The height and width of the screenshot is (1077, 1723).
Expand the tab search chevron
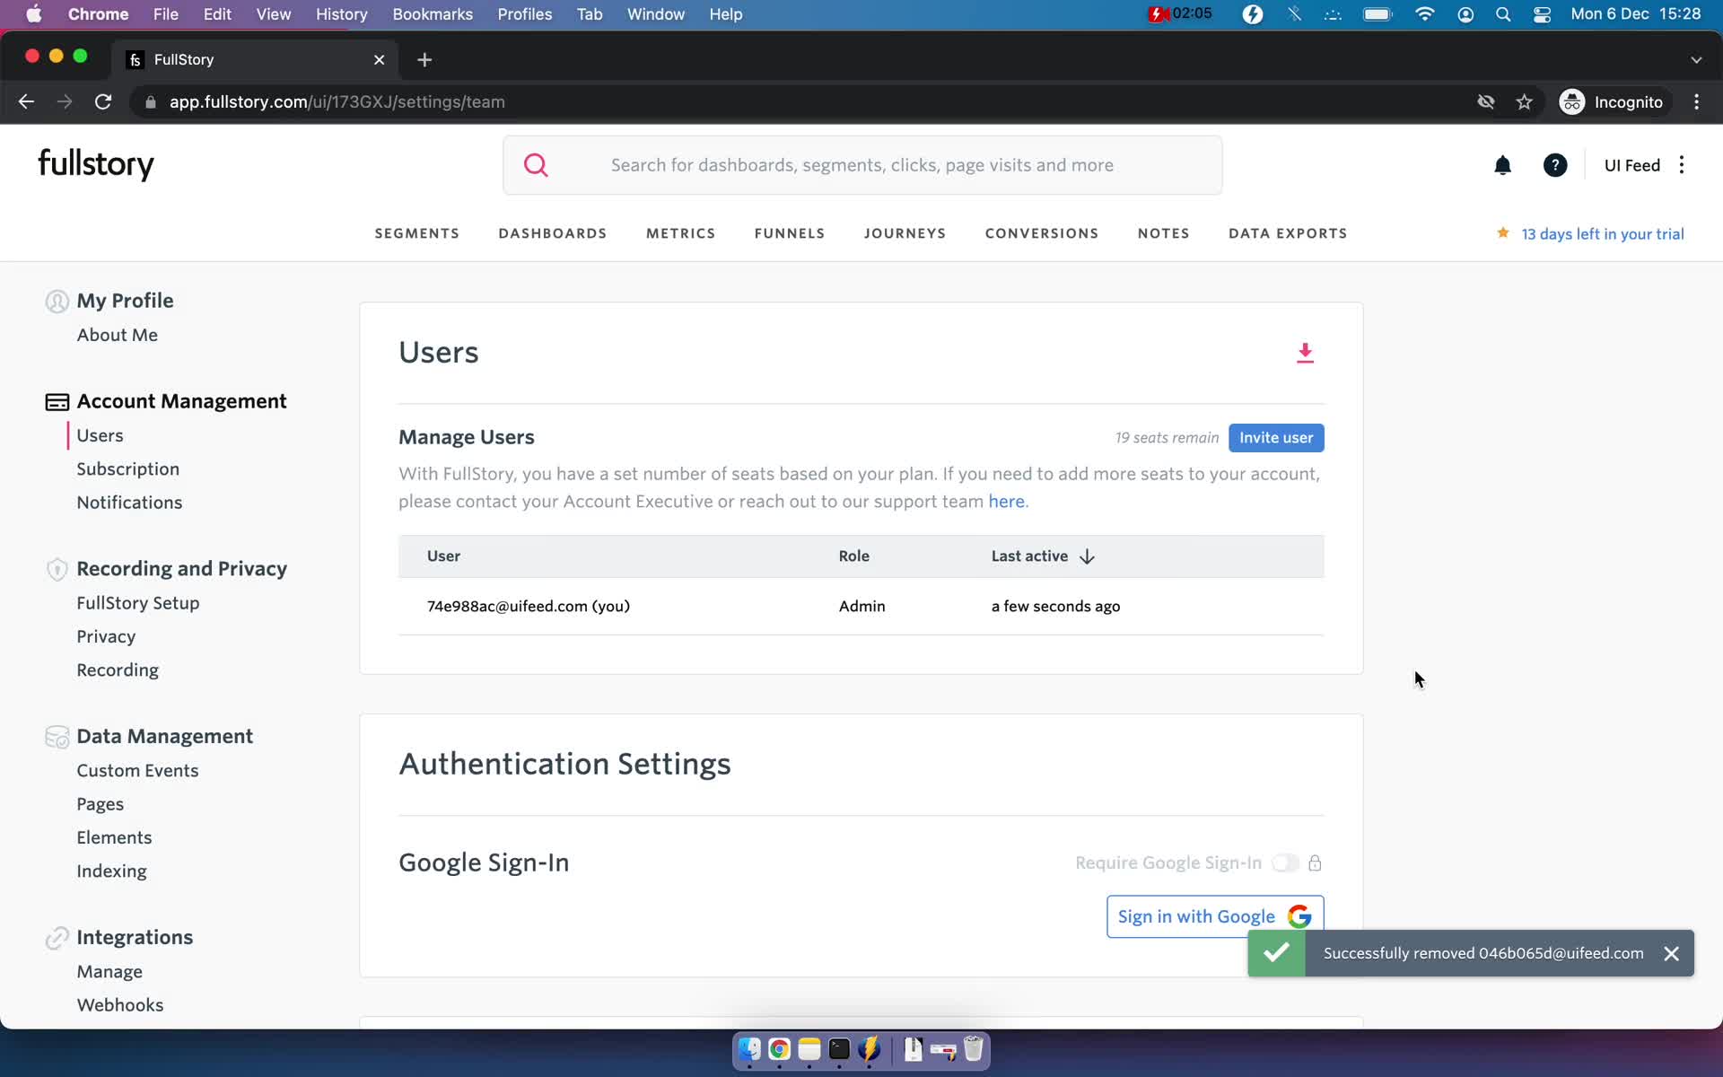coord(1696,59)
